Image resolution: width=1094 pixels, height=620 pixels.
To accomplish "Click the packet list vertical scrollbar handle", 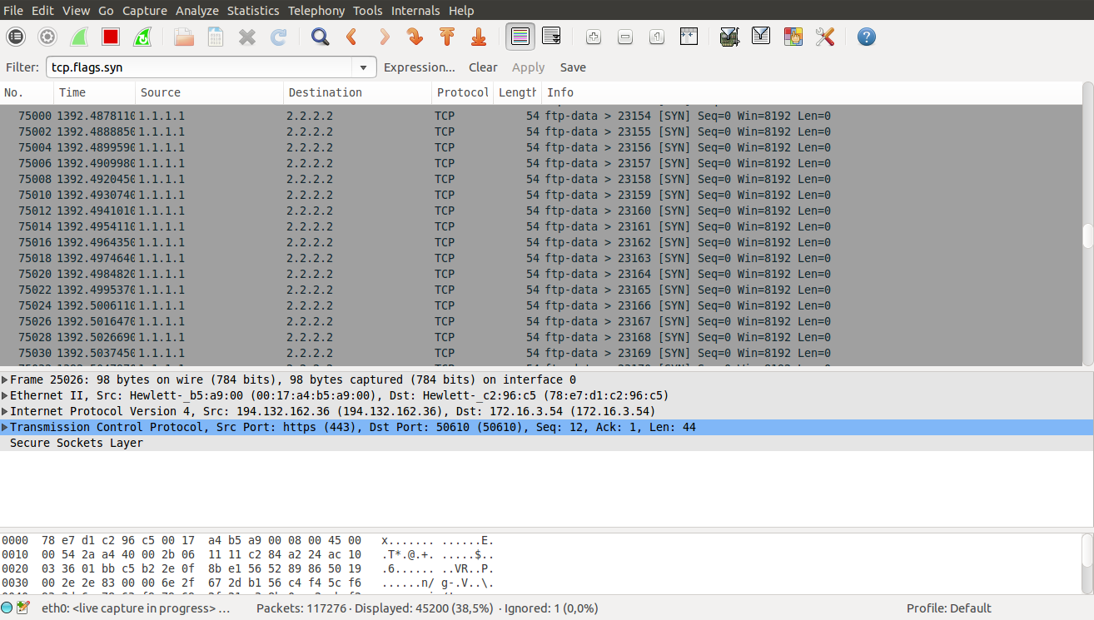I will (1087, 236).
